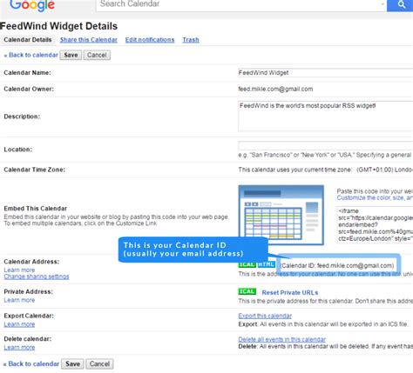Click the green ICAL icon under Calendar Address
Screen dimensions: 413x373
(x=247, y=264)
